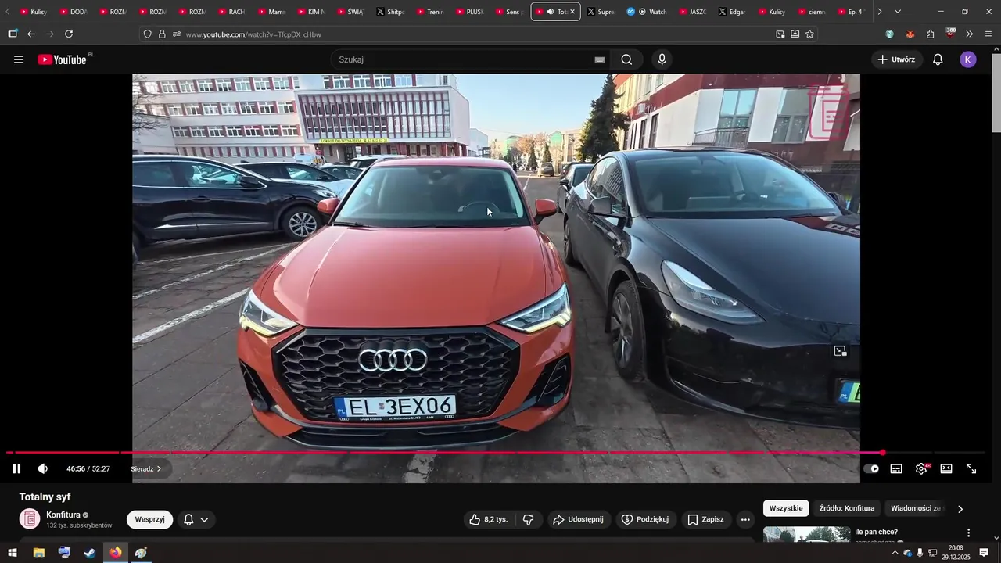
Task: Show more filter chips with right chevron
Action: coord(960,508)
